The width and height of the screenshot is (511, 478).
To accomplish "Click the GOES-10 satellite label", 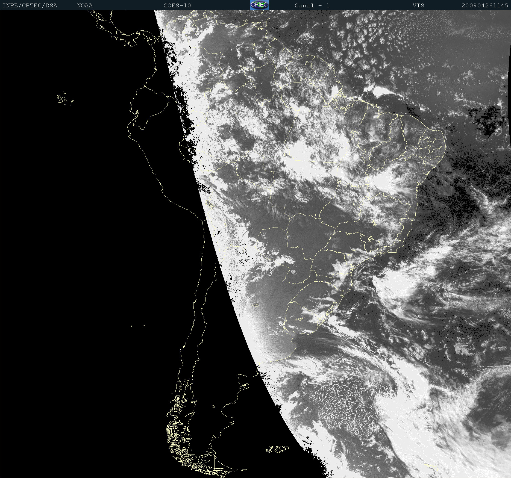I will click(x=177, y=5).
